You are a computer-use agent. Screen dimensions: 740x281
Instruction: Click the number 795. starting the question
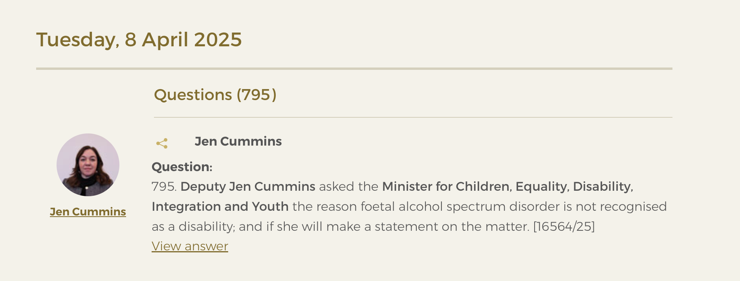(164, 186)
